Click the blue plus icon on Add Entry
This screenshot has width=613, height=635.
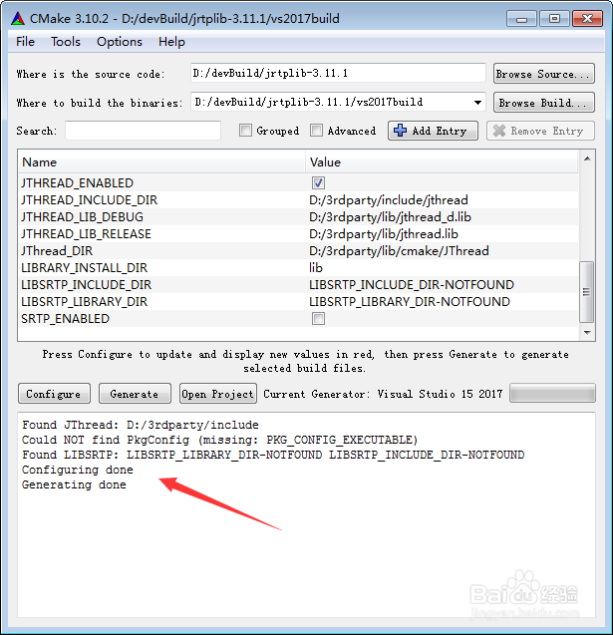[x=400, y=130]
